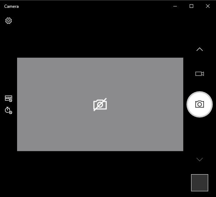Enable the photo timer
The width and height of the screenshot is (216, 197).
(9, 110)
